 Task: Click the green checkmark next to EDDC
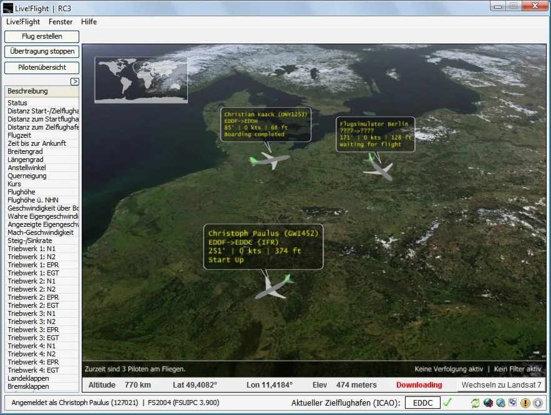[x=447, y=403]
